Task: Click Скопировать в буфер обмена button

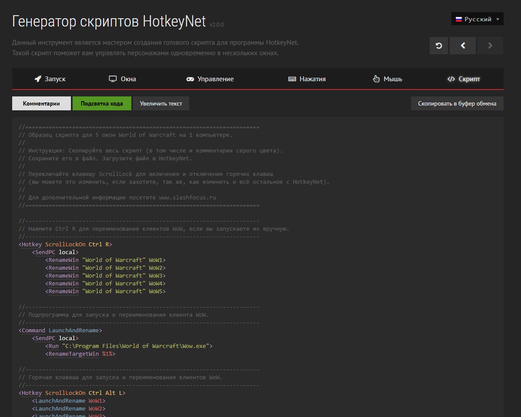Action: pyautogui.click(x=457, y=103)
